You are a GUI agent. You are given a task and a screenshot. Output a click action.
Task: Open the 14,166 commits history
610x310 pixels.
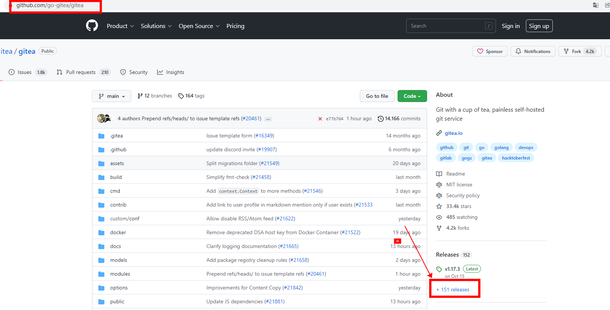pos(399,119)
